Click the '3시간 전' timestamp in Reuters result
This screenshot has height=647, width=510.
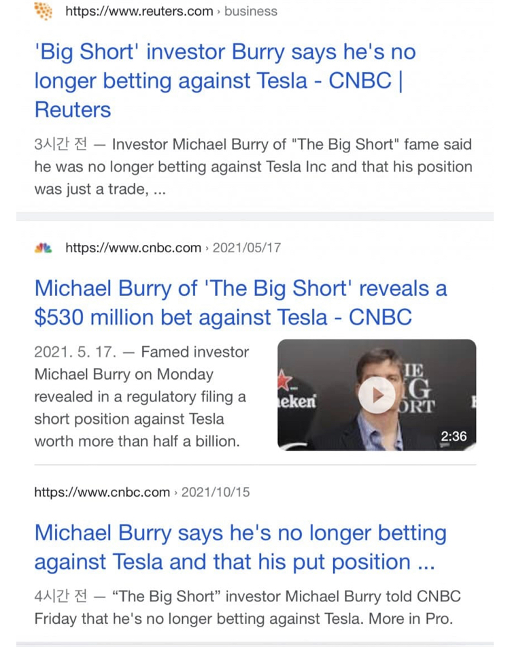click(61, 145)
